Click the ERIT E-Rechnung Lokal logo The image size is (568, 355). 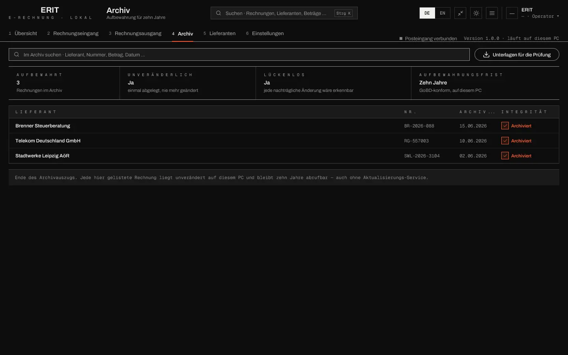(50, 13)
